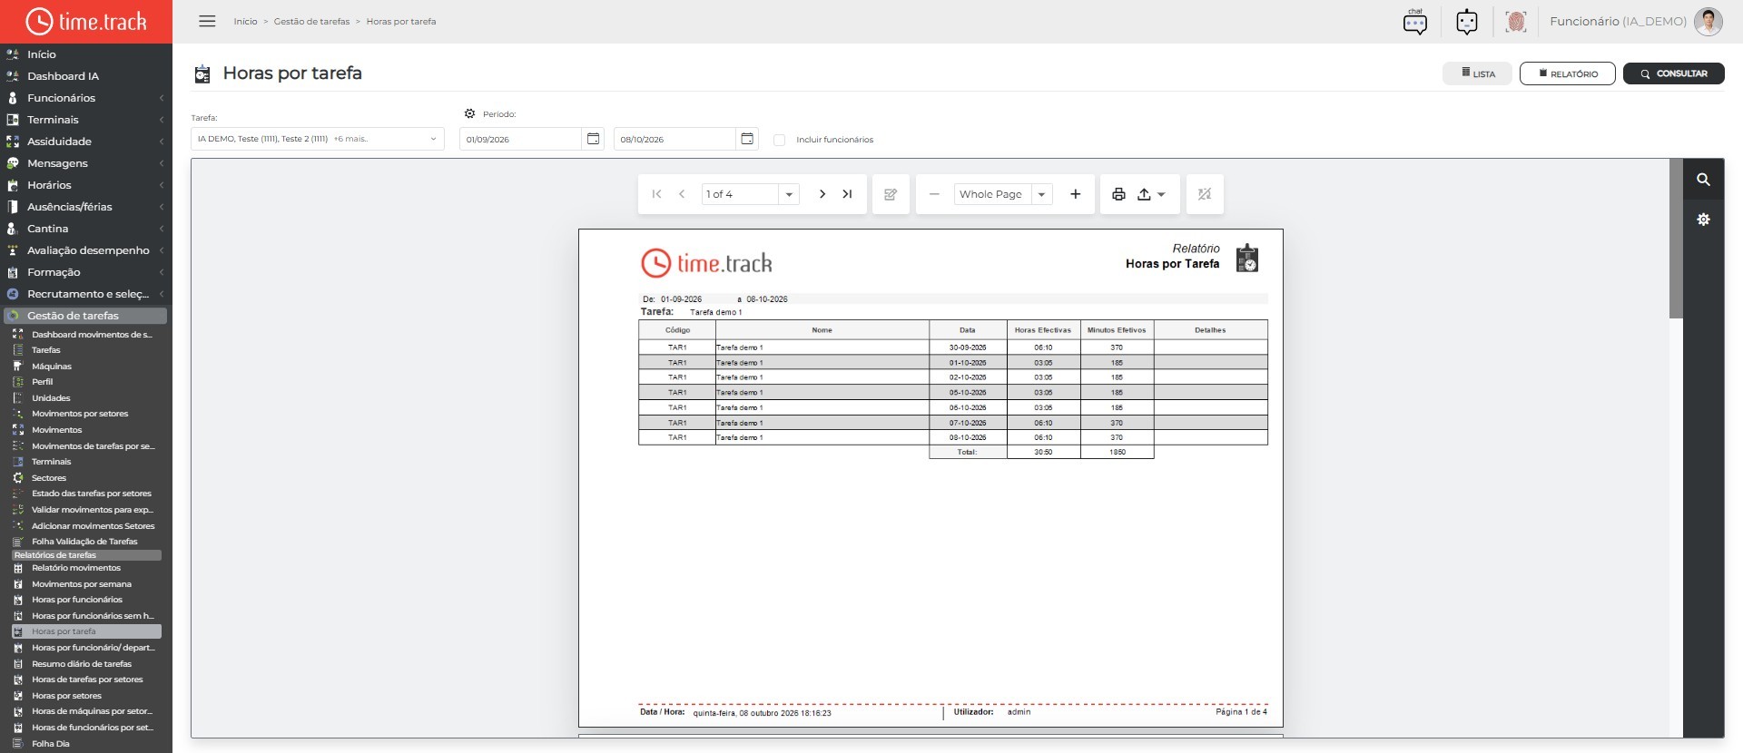1743x753 pixels.
Task: Click the highlight editing fields icon
Action: [1205, 194]
